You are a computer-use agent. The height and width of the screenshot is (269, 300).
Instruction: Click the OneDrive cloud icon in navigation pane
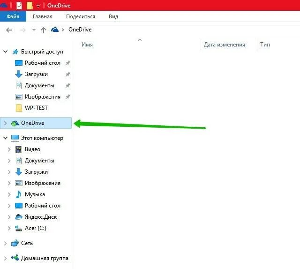pyautogui.click(x=15, y=123)
